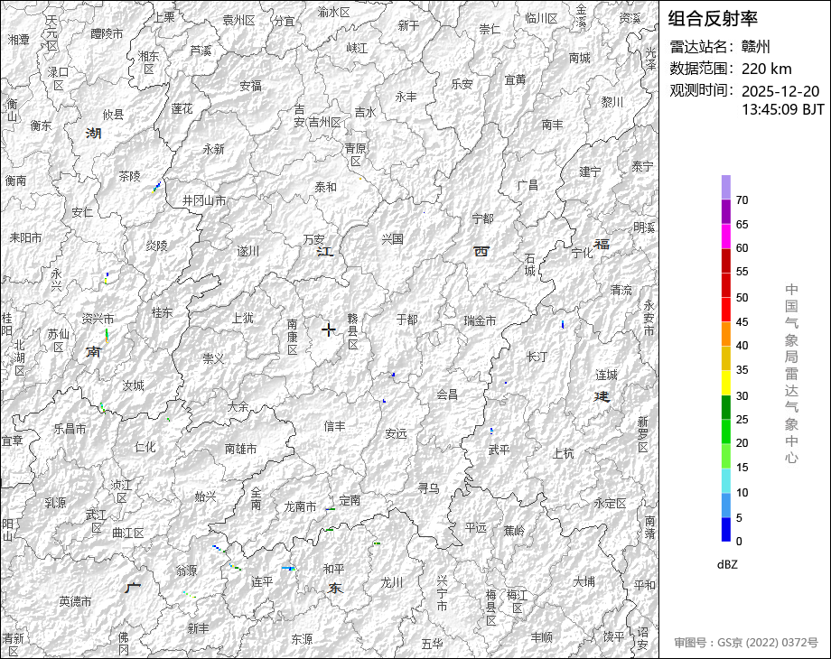
Task: Click the cyan 10–15 dBZ legend segment
Action: (726, 481)
